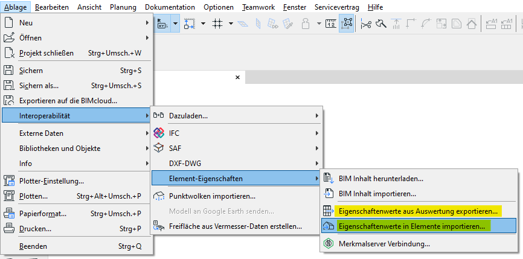Choose BIM Inhalt herunterladen
This screenshot has width=523, height=259.
[x=380, y=178]
